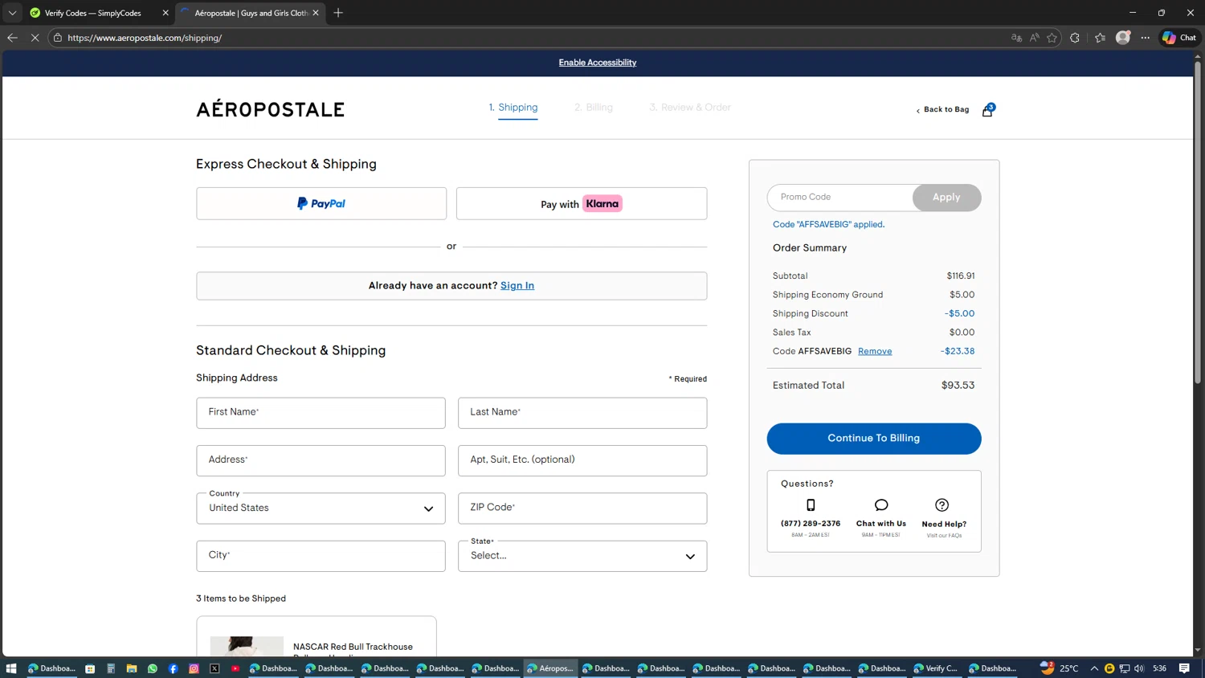
Task: Open Calculator from the taskbar
Action: point(111,668)
